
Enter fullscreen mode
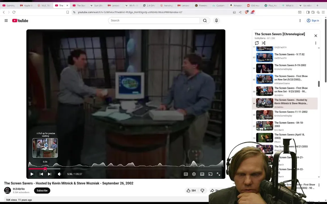(218, 174)
